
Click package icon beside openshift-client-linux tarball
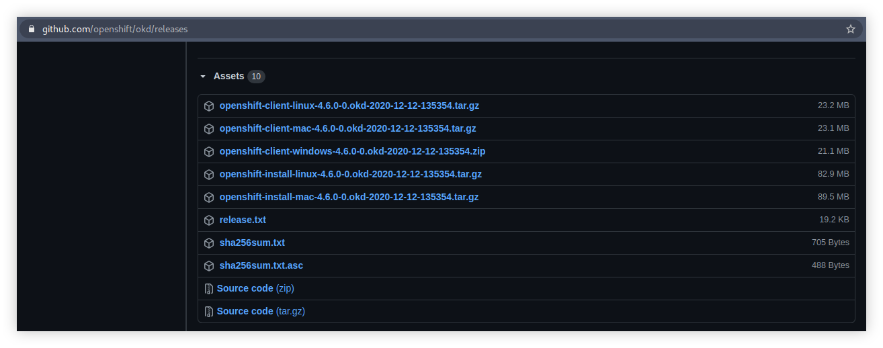(209, 106)
